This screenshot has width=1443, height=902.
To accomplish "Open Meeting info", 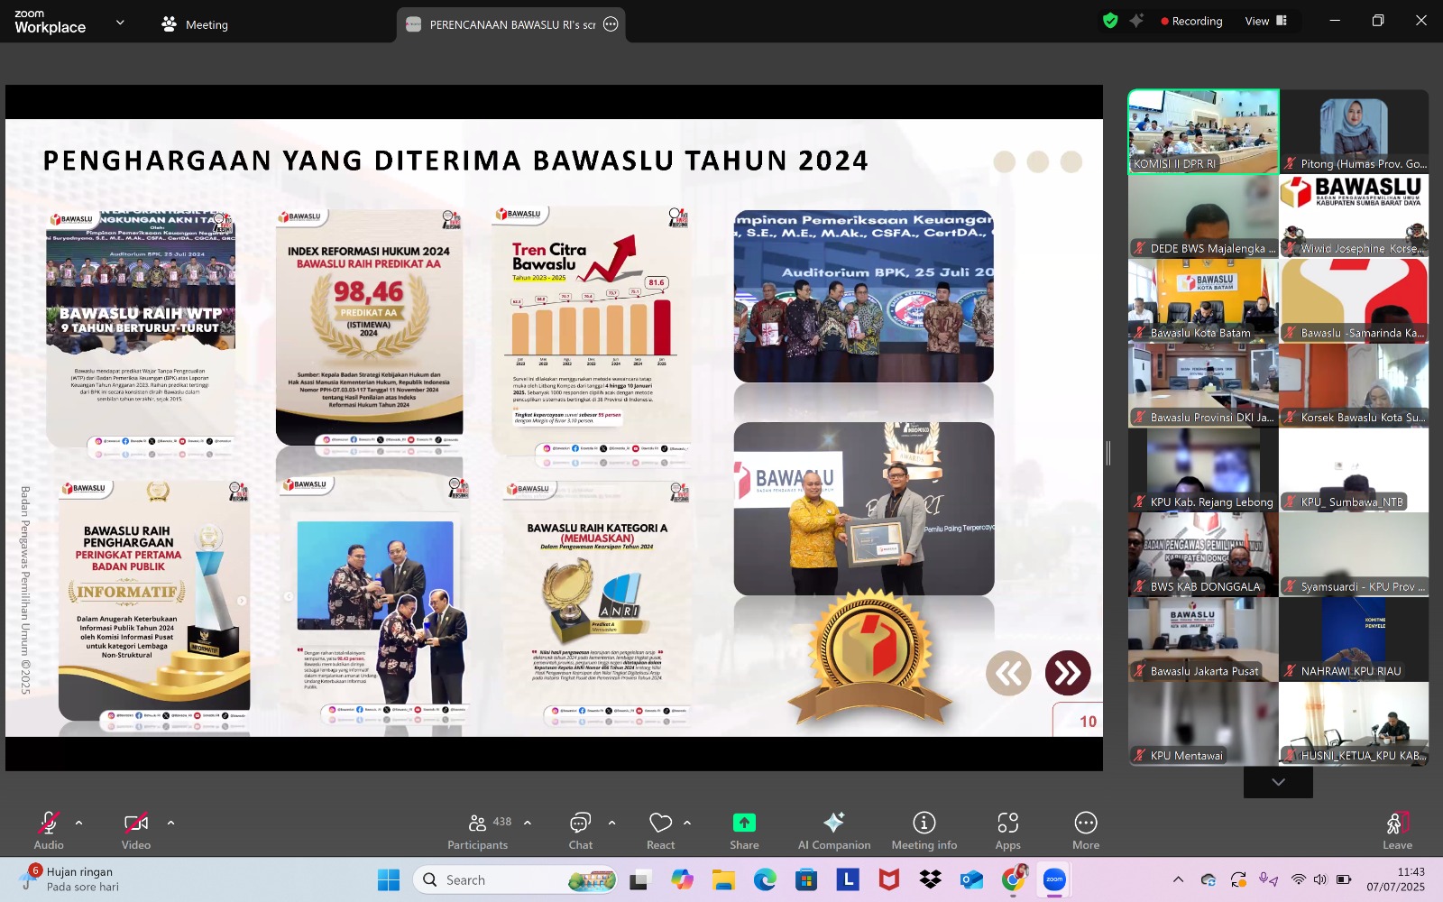I will coord(924,830).
